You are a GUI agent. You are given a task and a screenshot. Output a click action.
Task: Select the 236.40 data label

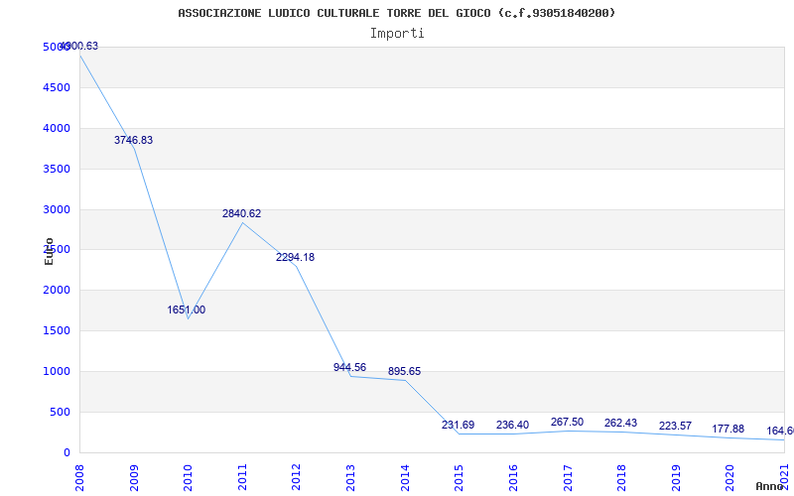click(512, 425)
